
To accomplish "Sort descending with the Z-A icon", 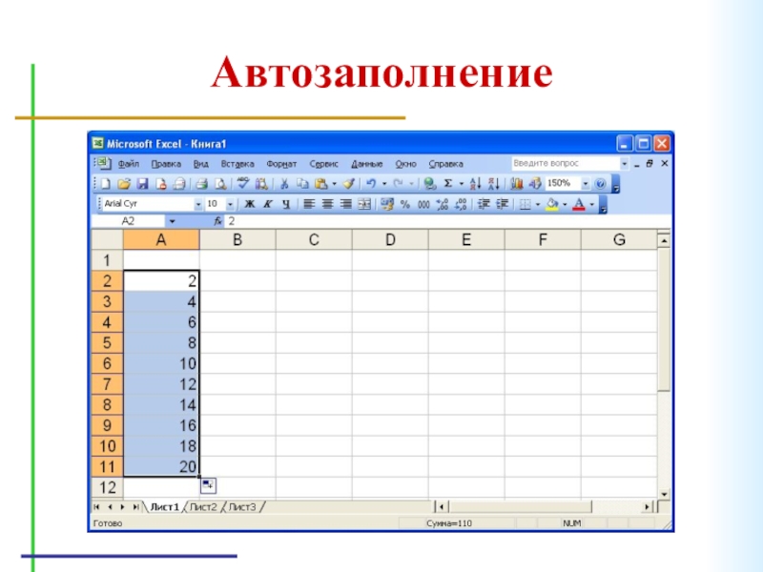I will [x=494, y=184].
